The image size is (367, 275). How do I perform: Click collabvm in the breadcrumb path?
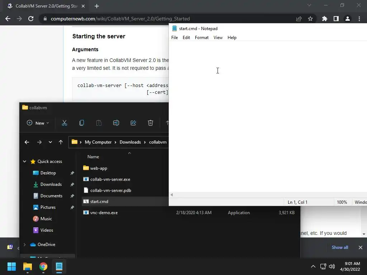[158, 142]
